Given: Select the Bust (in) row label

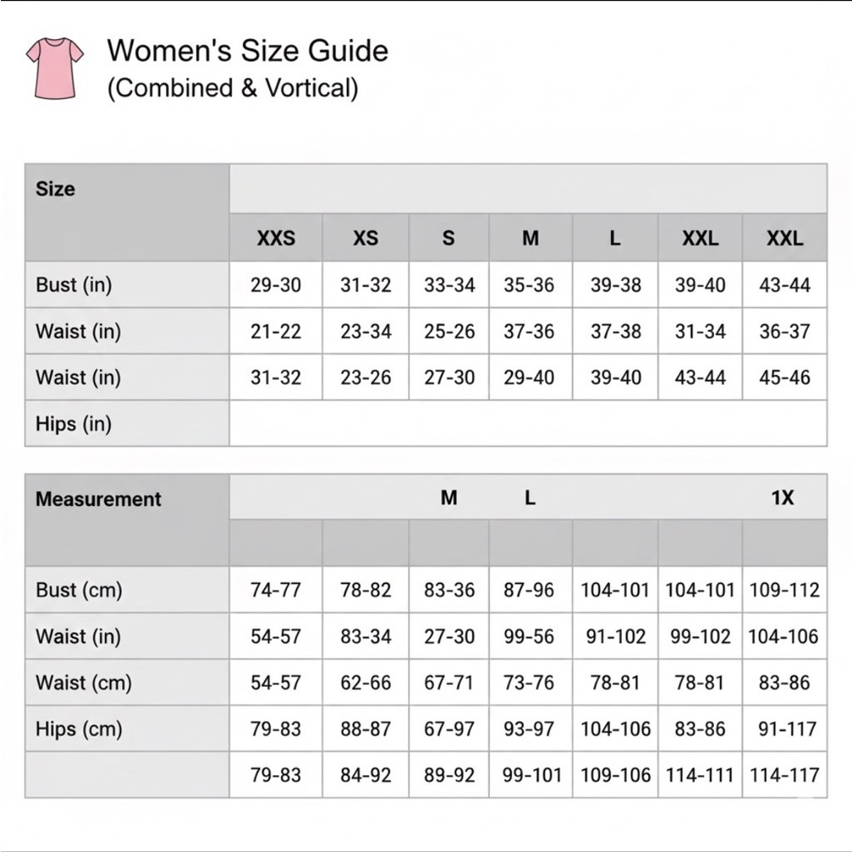Looking at the screenshot, I should [74, 285].
